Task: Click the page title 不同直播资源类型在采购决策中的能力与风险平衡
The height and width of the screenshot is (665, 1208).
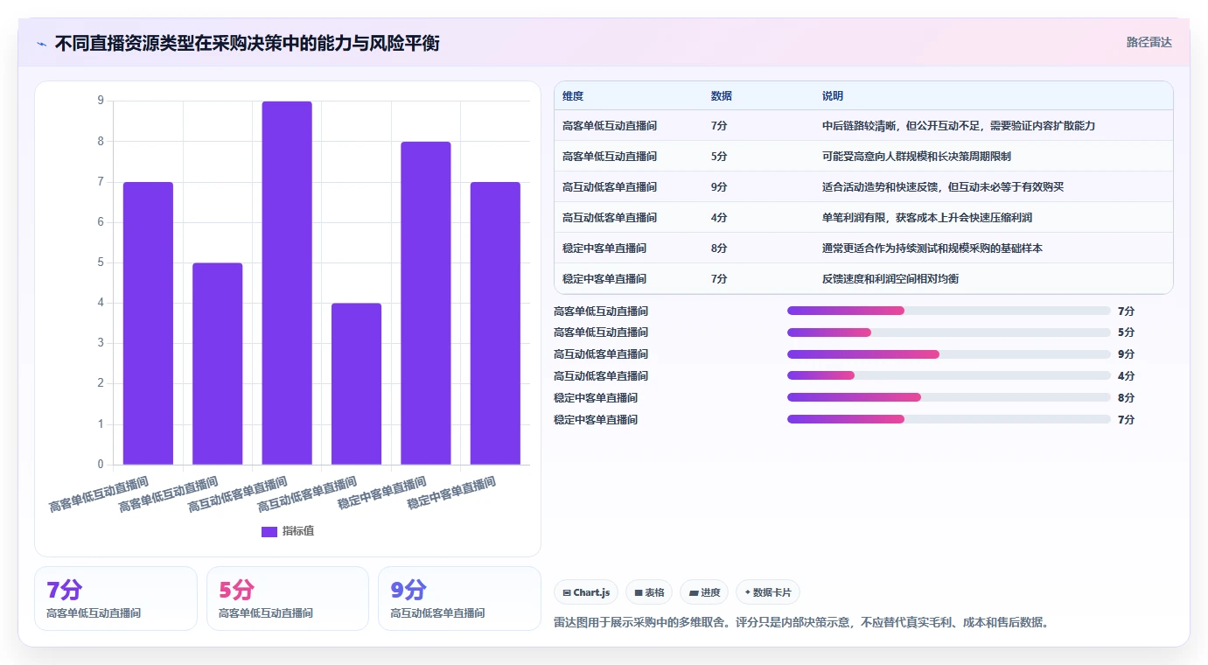Action: (247, 43)
